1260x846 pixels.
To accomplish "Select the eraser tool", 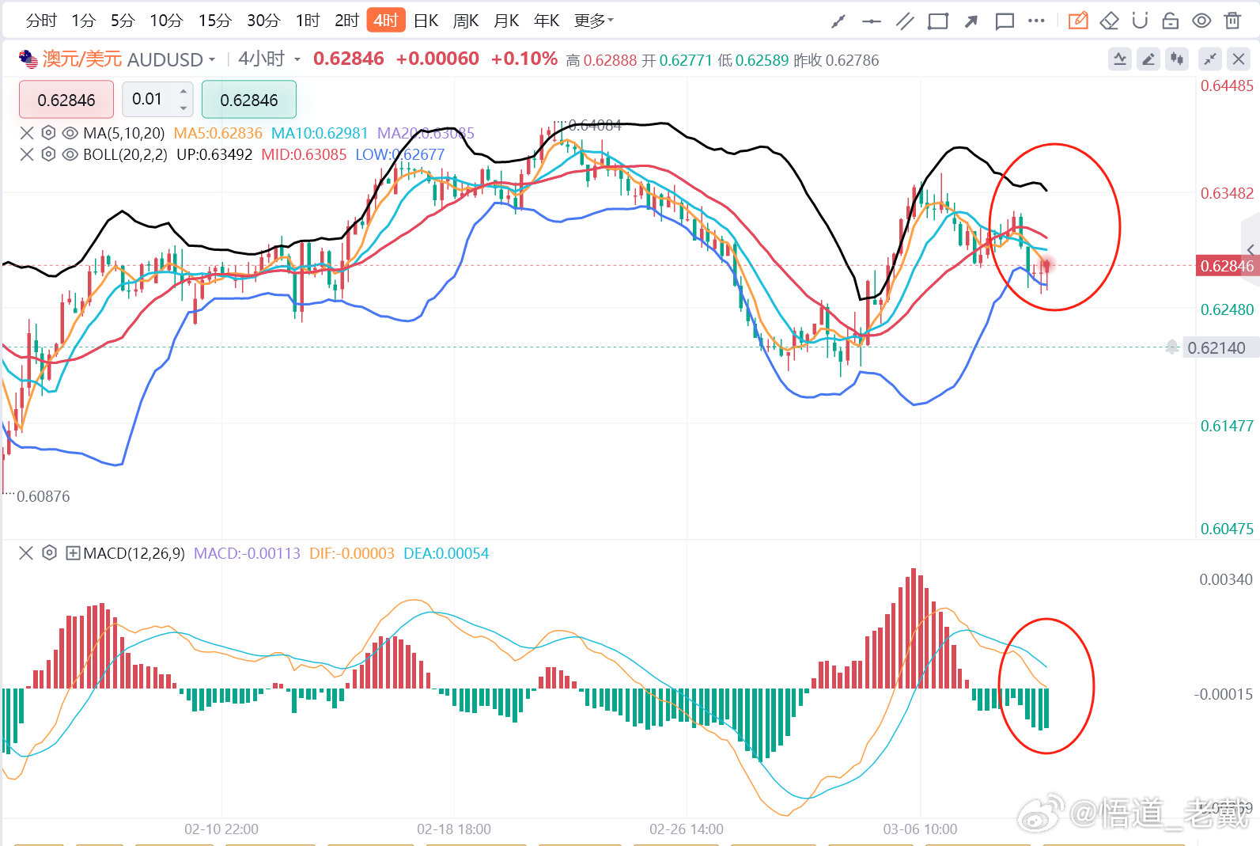I will pos(1109,21).
